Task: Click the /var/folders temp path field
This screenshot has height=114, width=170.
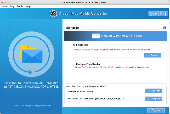Action: click(x=104, y=99)
